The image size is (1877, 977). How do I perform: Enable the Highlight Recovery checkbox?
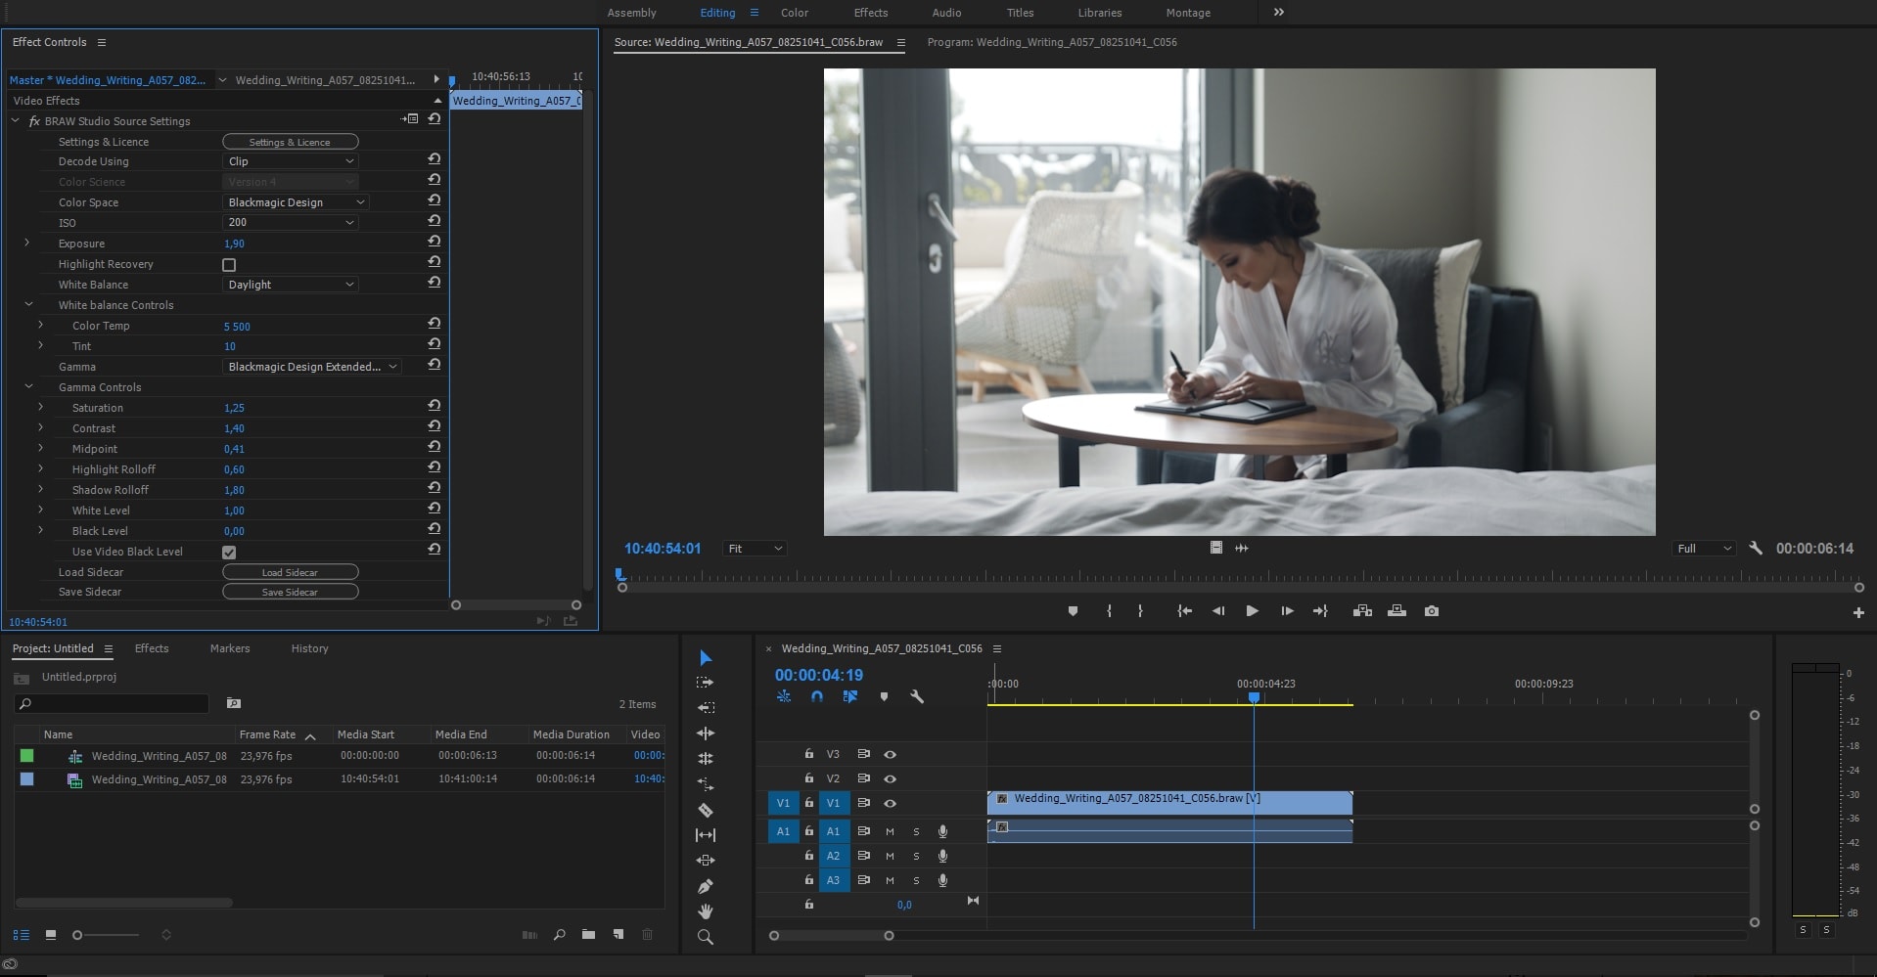coord(229,265)
